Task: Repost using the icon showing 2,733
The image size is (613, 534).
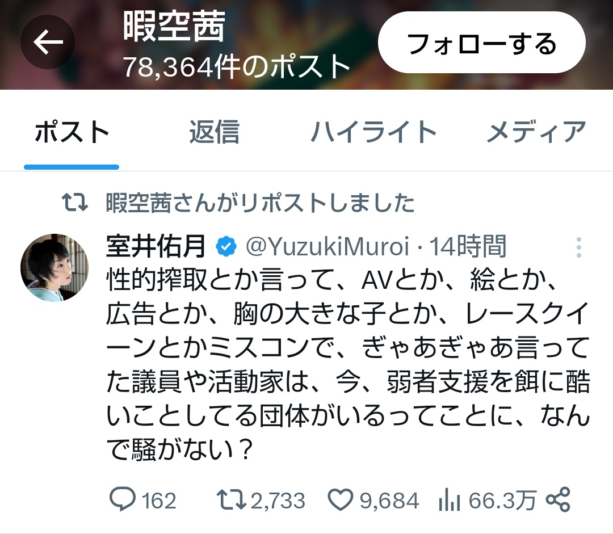Action: click(x=231, y=499)
